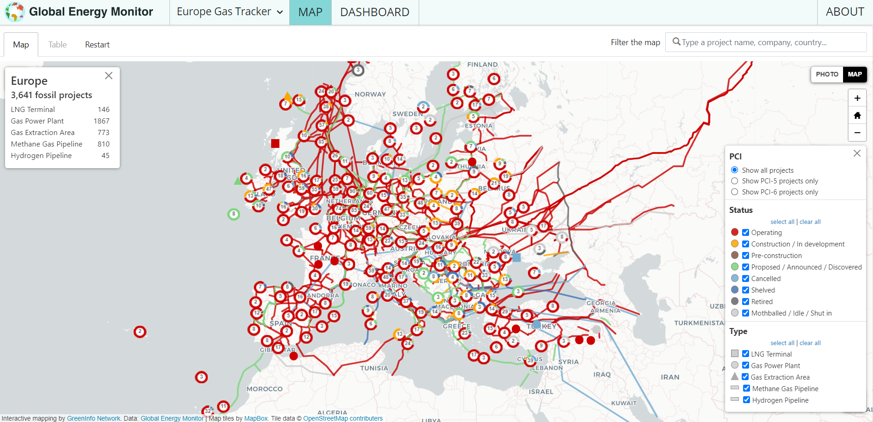873x422 pixels.
Task: Click the green triangle extraction marker west of Ireland
Action: tap(238, 181)
